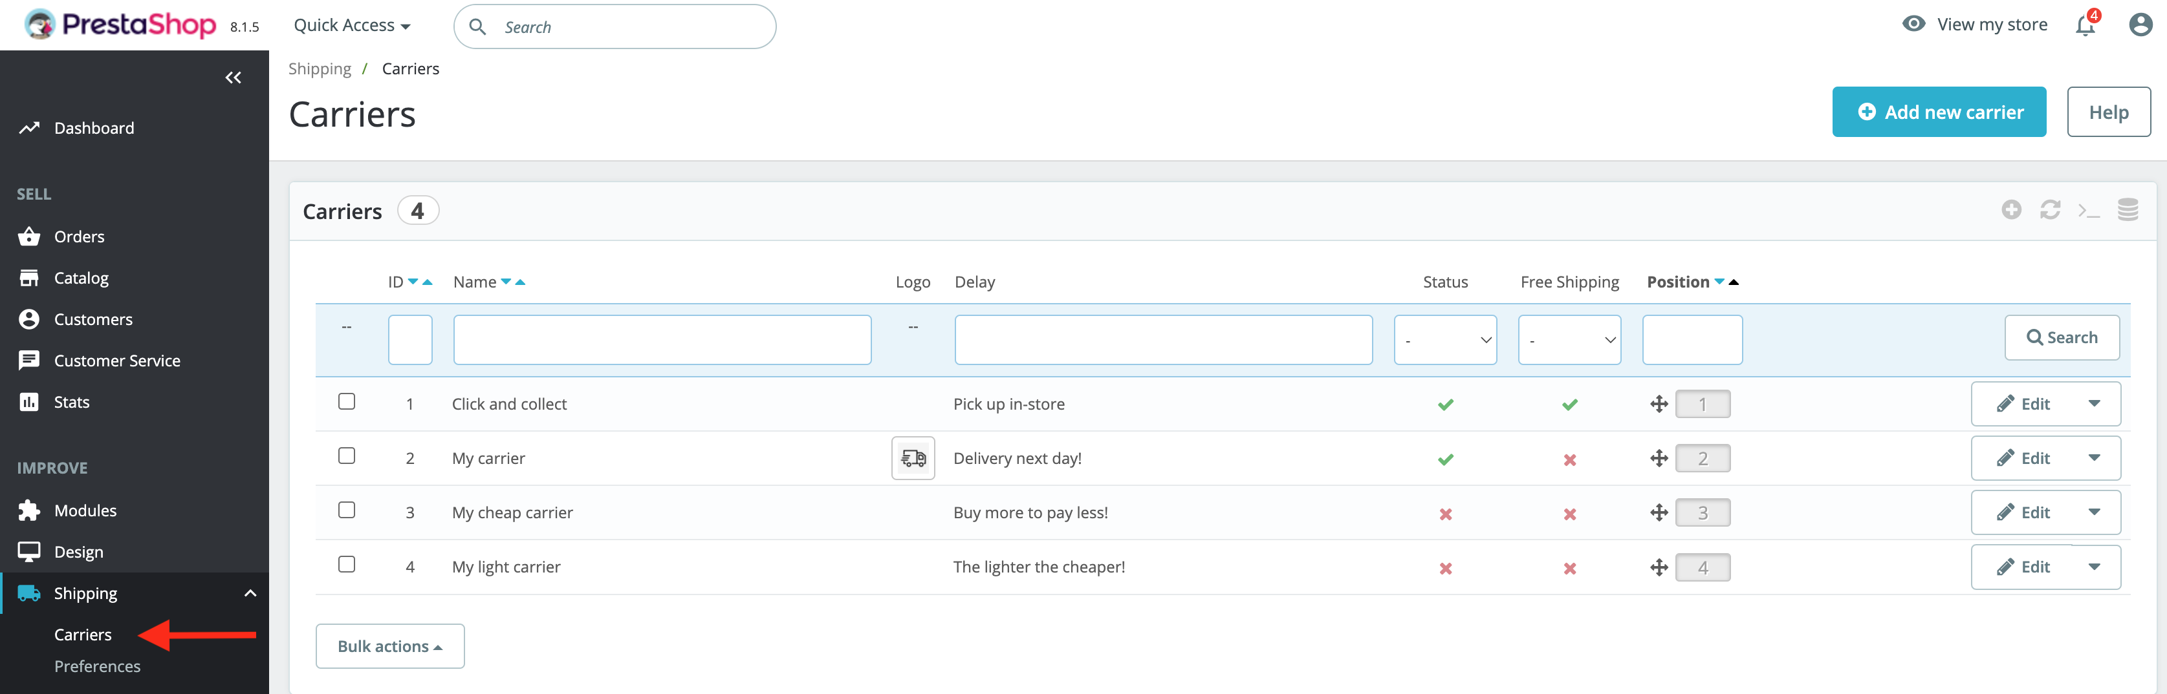Focus the Name filter input
This screenshot has width=2167, height=694.
click(662, 339)
